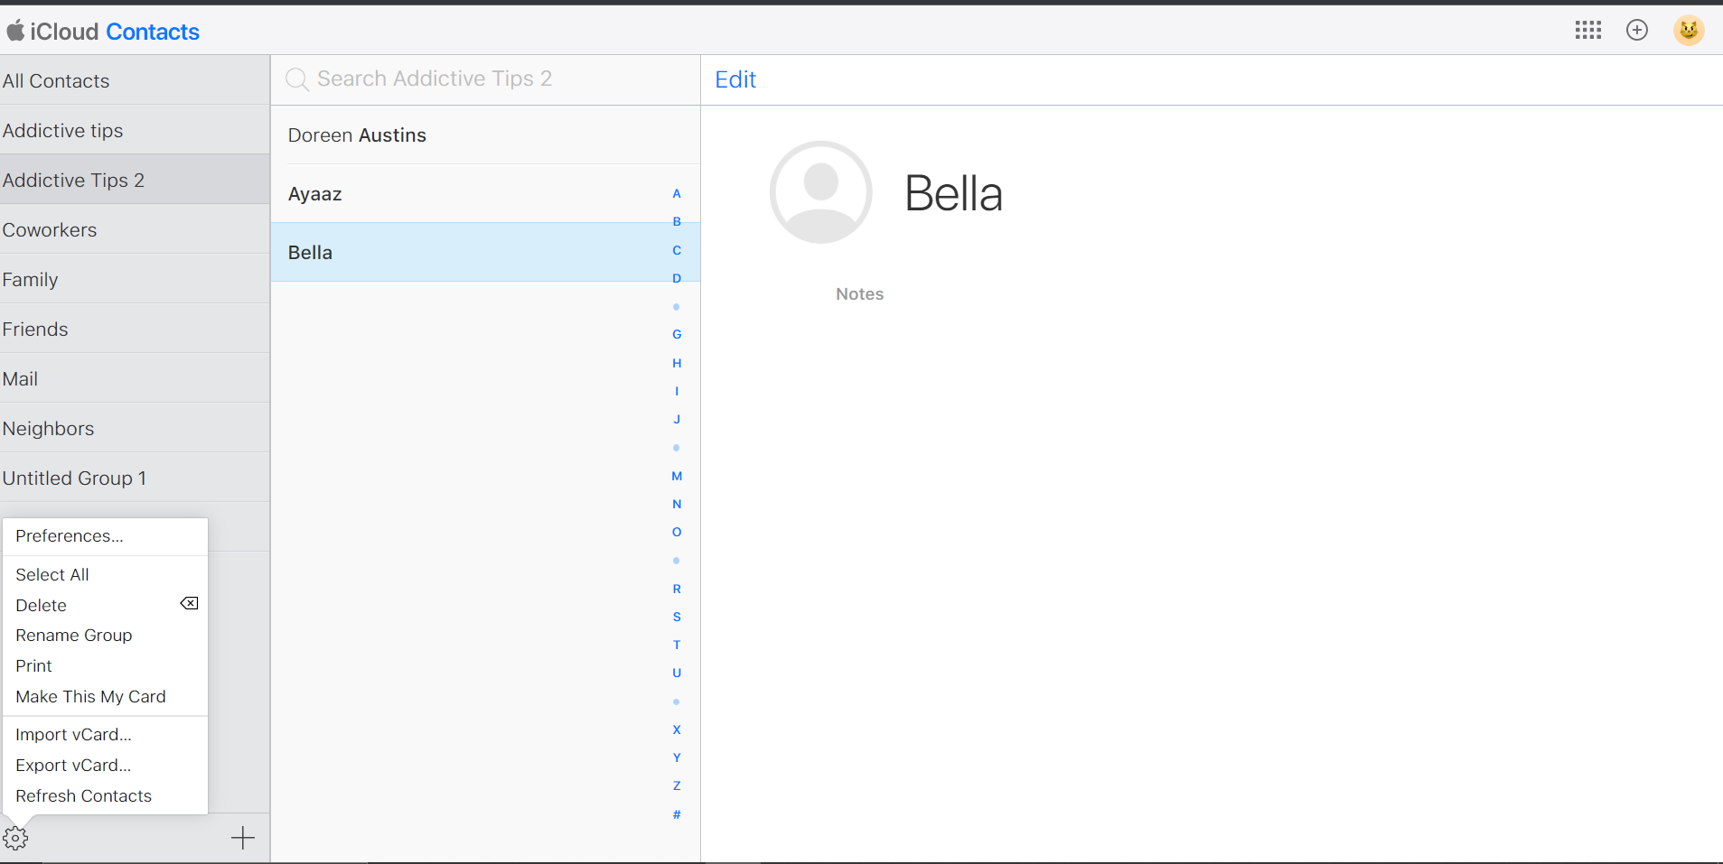Choose Refresh Contacts from menu
This screenshot has width=1723, height=864.
(83, 796)
